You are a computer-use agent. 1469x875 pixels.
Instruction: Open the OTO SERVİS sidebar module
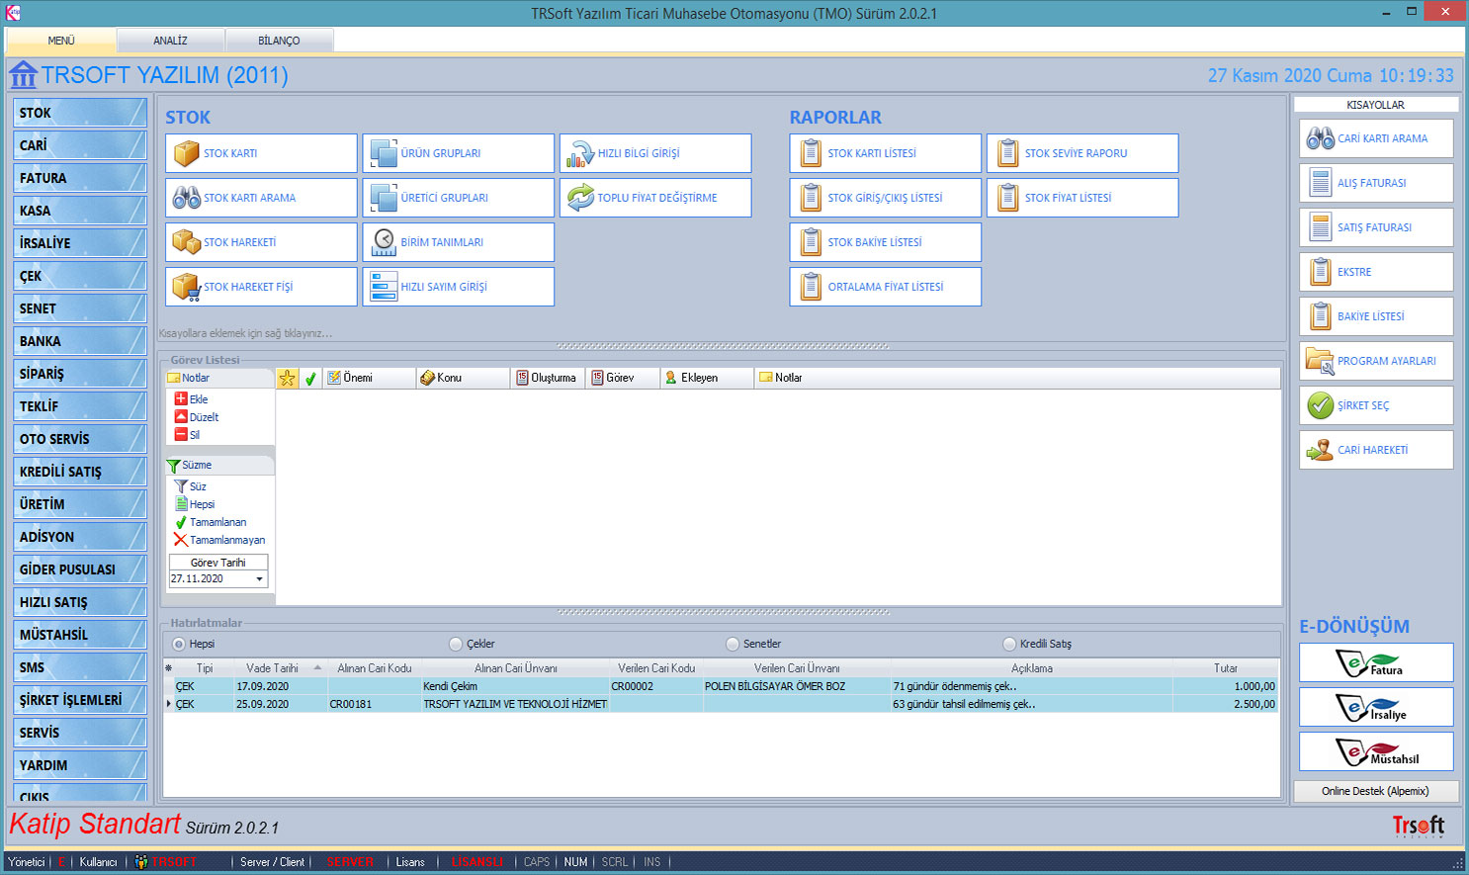coord(80,439)
